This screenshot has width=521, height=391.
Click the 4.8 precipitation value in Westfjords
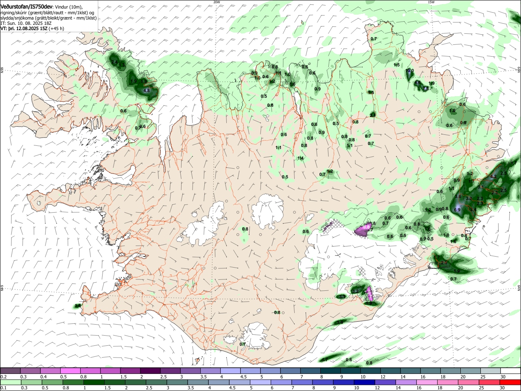coord(147,90)
